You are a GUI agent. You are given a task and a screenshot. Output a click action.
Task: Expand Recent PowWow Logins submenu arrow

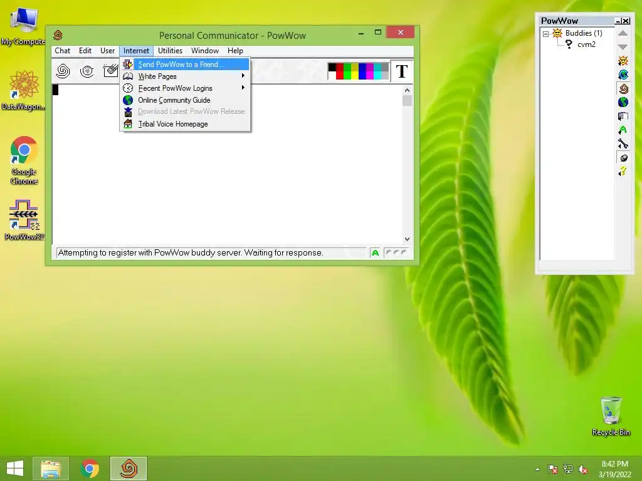(243, 88)
